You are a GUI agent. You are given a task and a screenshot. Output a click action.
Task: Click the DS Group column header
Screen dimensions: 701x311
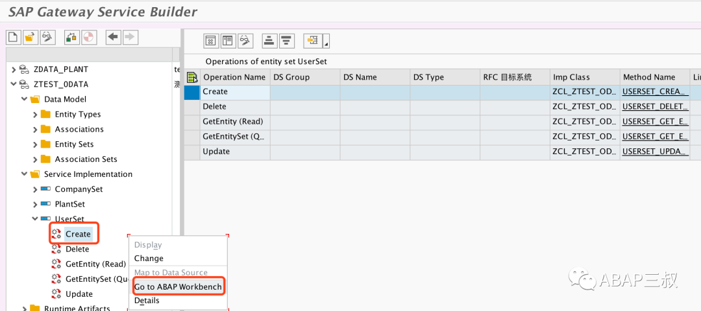click(305, 77)
